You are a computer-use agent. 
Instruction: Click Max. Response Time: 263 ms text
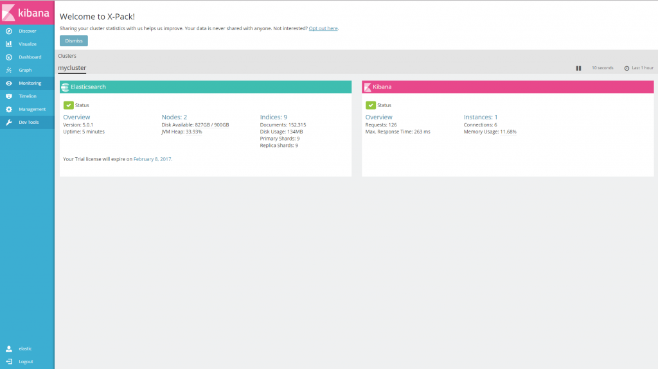tap(397, 132)
